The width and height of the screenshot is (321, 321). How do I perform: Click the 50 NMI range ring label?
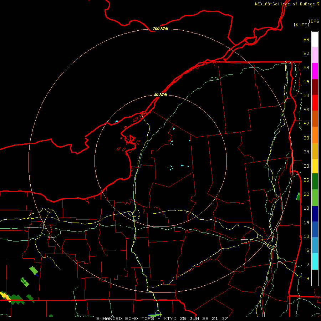coord(160,95)
